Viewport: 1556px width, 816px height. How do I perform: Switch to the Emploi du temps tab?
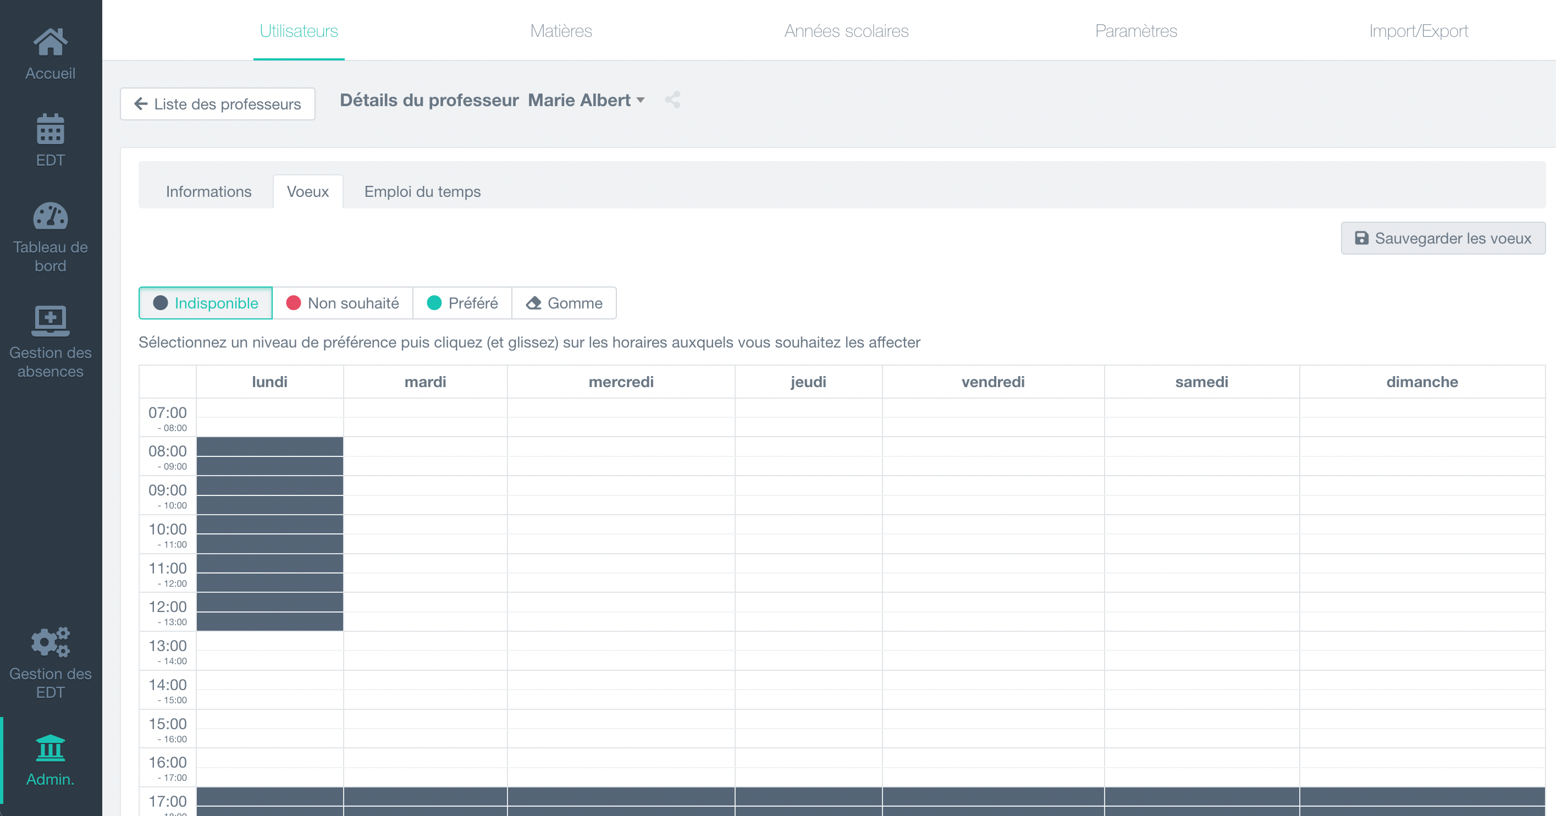(x=422, y=191)
